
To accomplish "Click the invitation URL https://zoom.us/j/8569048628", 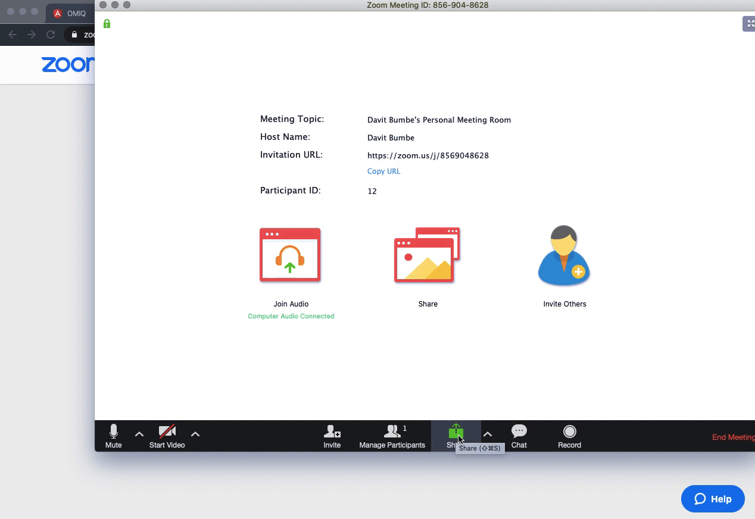I will pyautogui.click(x=428, y=155).
